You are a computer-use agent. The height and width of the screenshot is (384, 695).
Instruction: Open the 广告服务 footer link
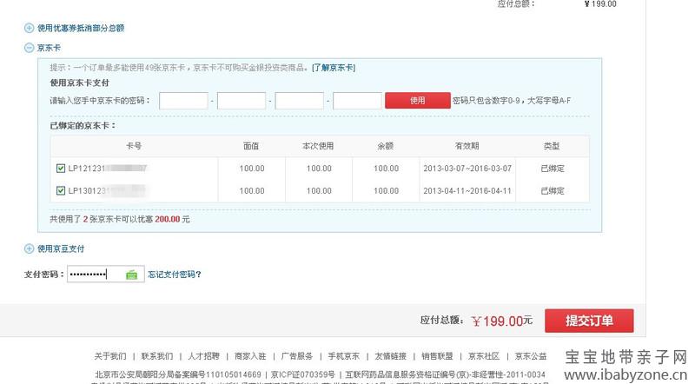pos(296,356)
